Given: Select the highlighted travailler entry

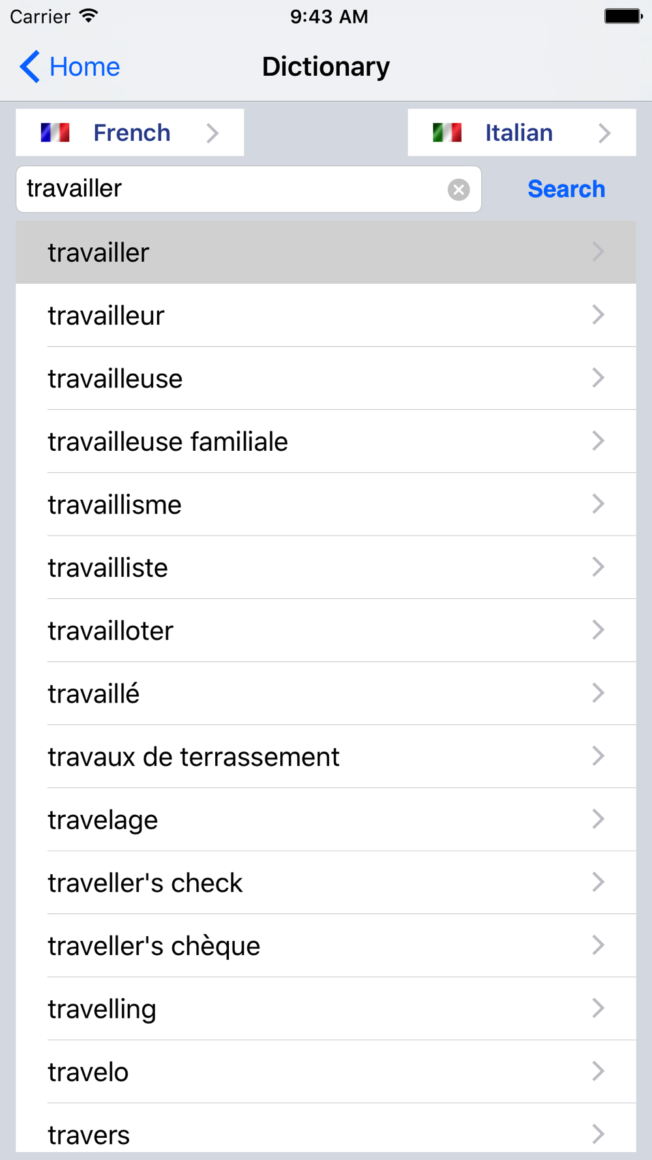Looking at the screenshot, I should pos(326,252).
